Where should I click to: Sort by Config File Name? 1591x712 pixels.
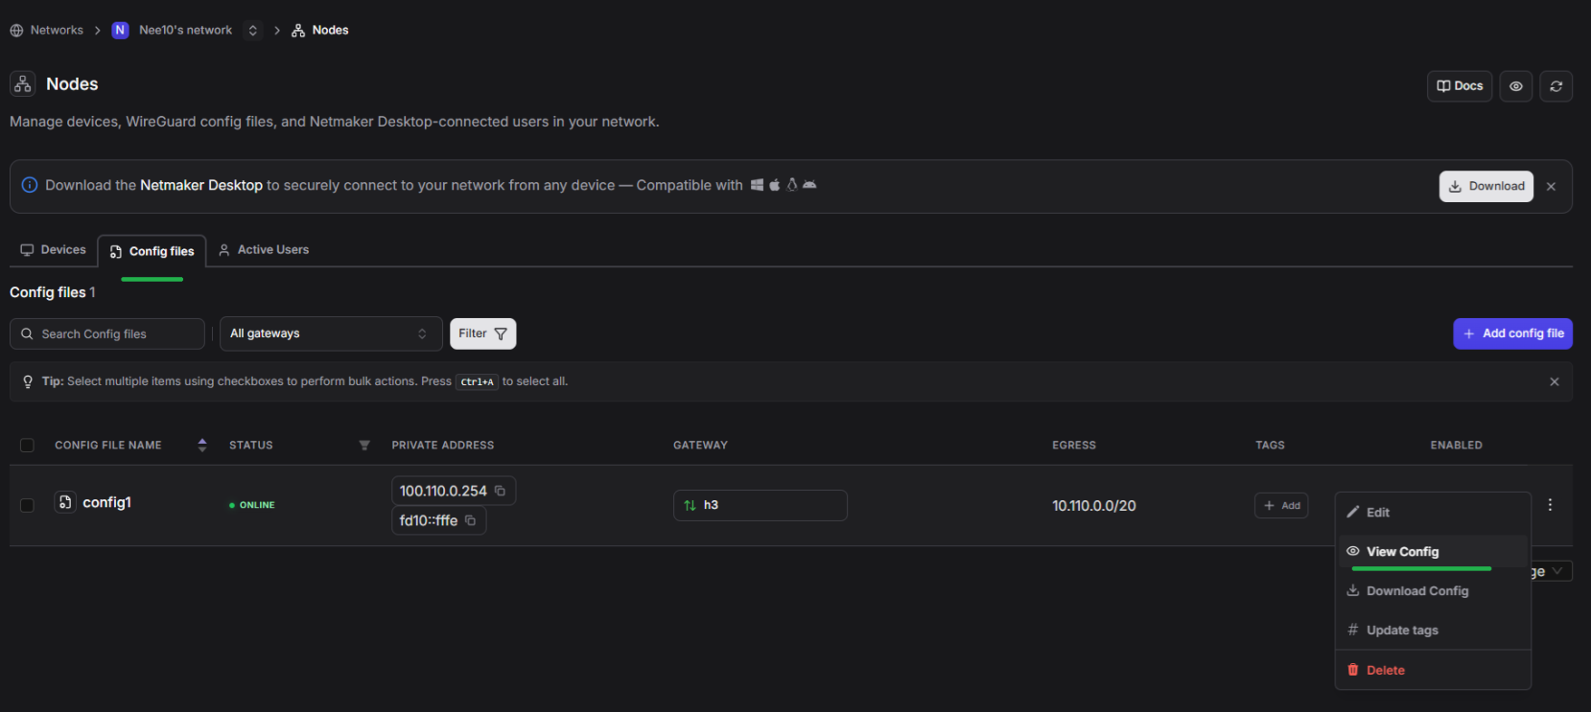click(x=202, y=445)
